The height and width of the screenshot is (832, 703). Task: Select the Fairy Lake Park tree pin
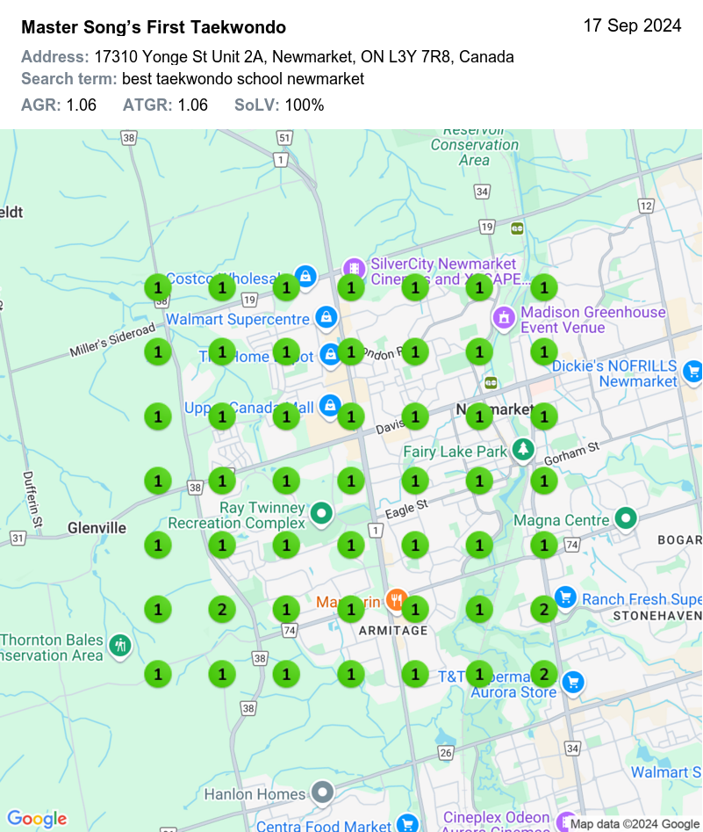pos(523,450)
